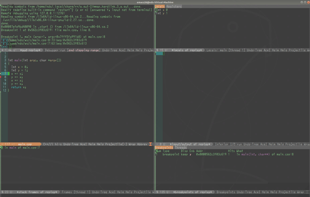310x197 pixels.
Task: Click the 'Enb' column header
Action: [x=192, y=151]
